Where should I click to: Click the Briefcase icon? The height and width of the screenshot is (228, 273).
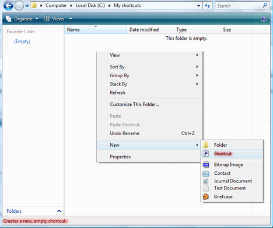point(206,196)
